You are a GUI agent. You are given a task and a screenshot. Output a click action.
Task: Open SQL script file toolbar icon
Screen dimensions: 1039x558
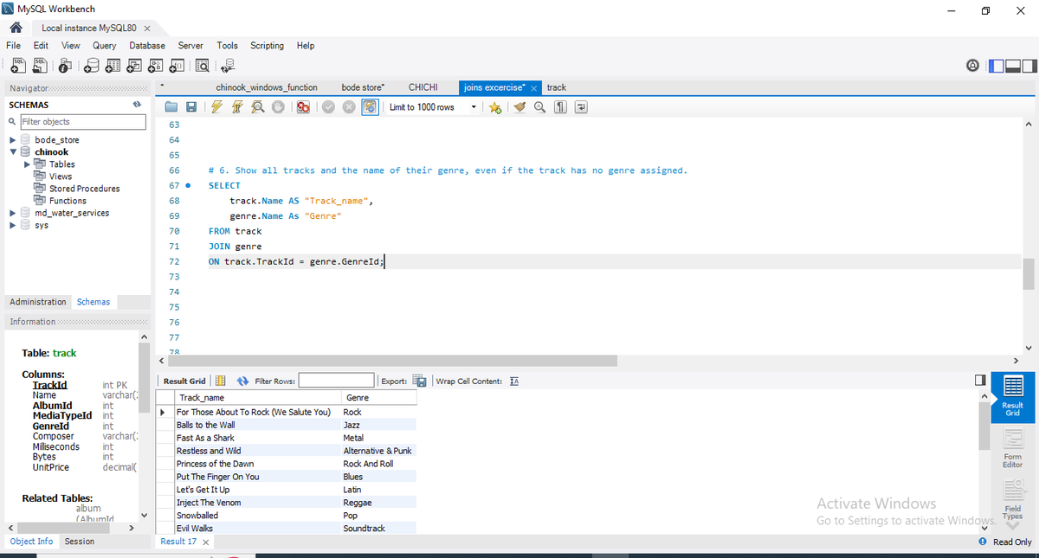40,65
